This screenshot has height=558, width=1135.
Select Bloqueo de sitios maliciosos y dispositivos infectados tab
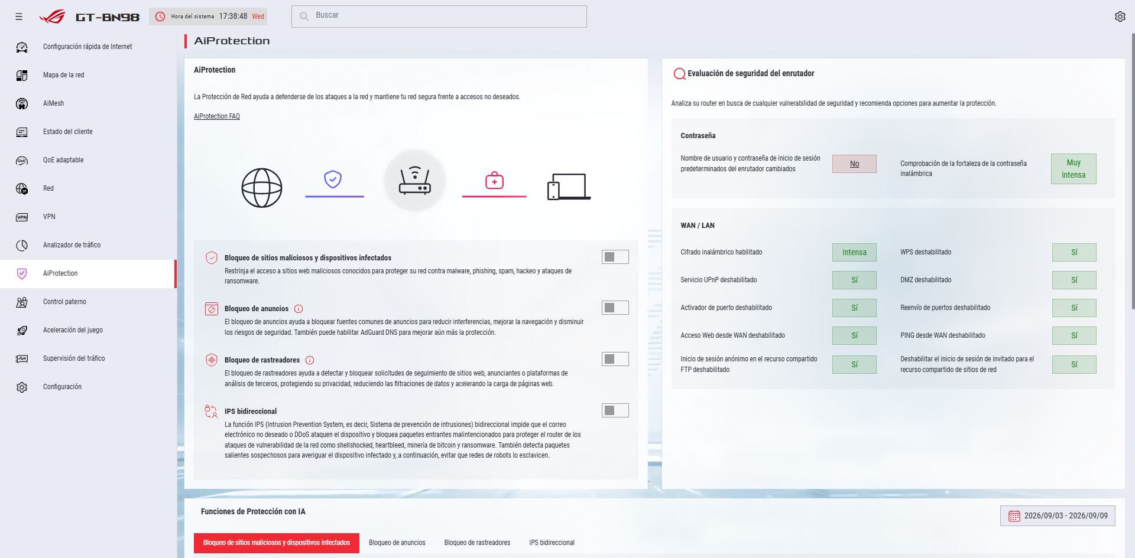pos(277,543)
